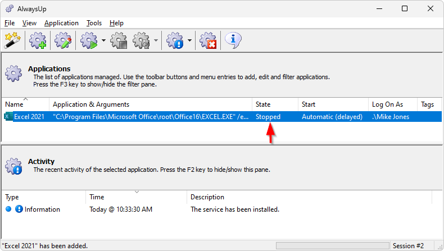Sort activity by Description column
The image size is (444, 251).
pyautogui.click(x=310, y=197)
